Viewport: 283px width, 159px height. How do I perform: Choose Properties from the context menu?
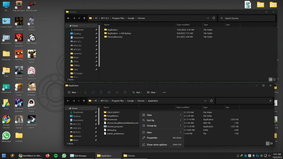tap(152, 138)
